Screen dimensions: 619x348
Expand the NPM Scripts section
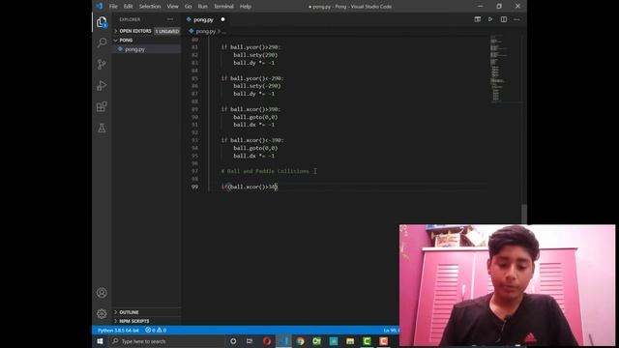click(146, 321)
